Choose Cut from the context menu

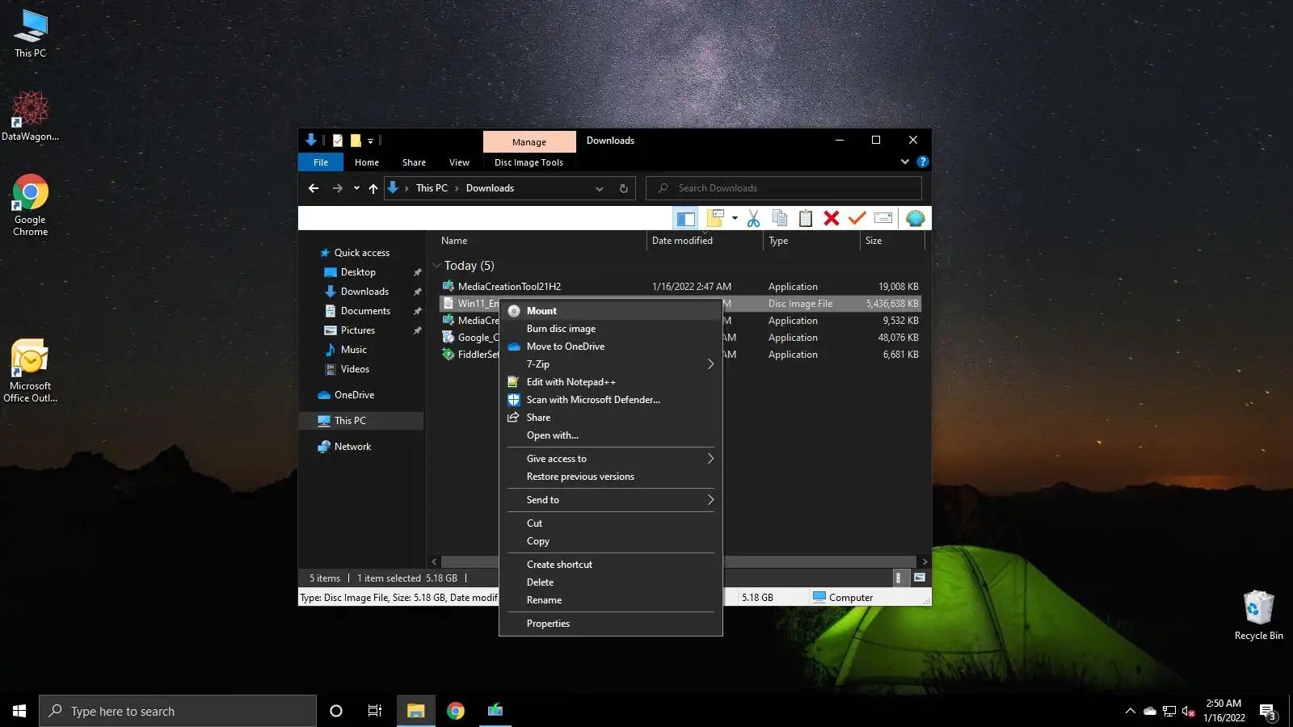(x=610, y=523)
